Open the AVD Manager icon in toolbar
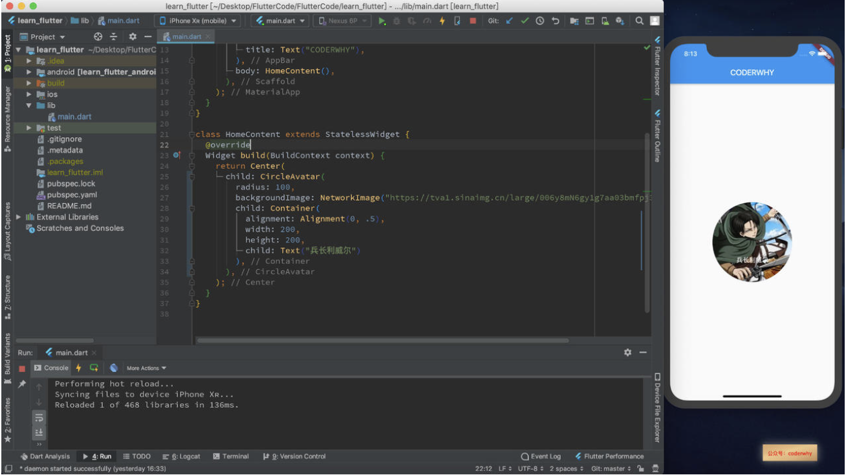The width and height of the screenshot is (846, 475). coord(605,21)
